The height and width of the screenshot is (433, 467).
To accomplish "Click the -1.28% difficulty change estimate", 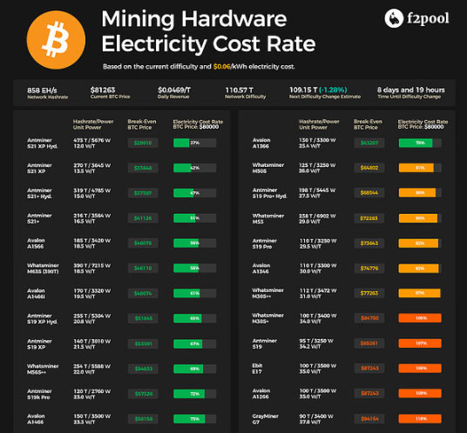I will 333,90.
